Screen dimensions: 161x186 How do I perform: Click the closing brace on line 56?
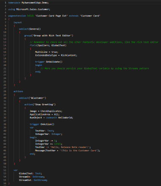pos(9,183)
